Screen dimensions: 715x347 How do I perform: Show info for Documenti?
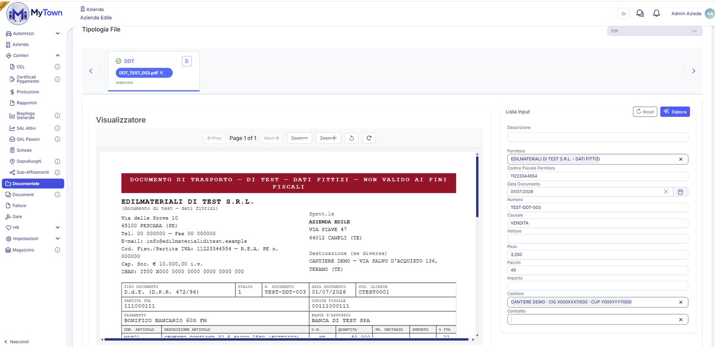tap(57, 194)
